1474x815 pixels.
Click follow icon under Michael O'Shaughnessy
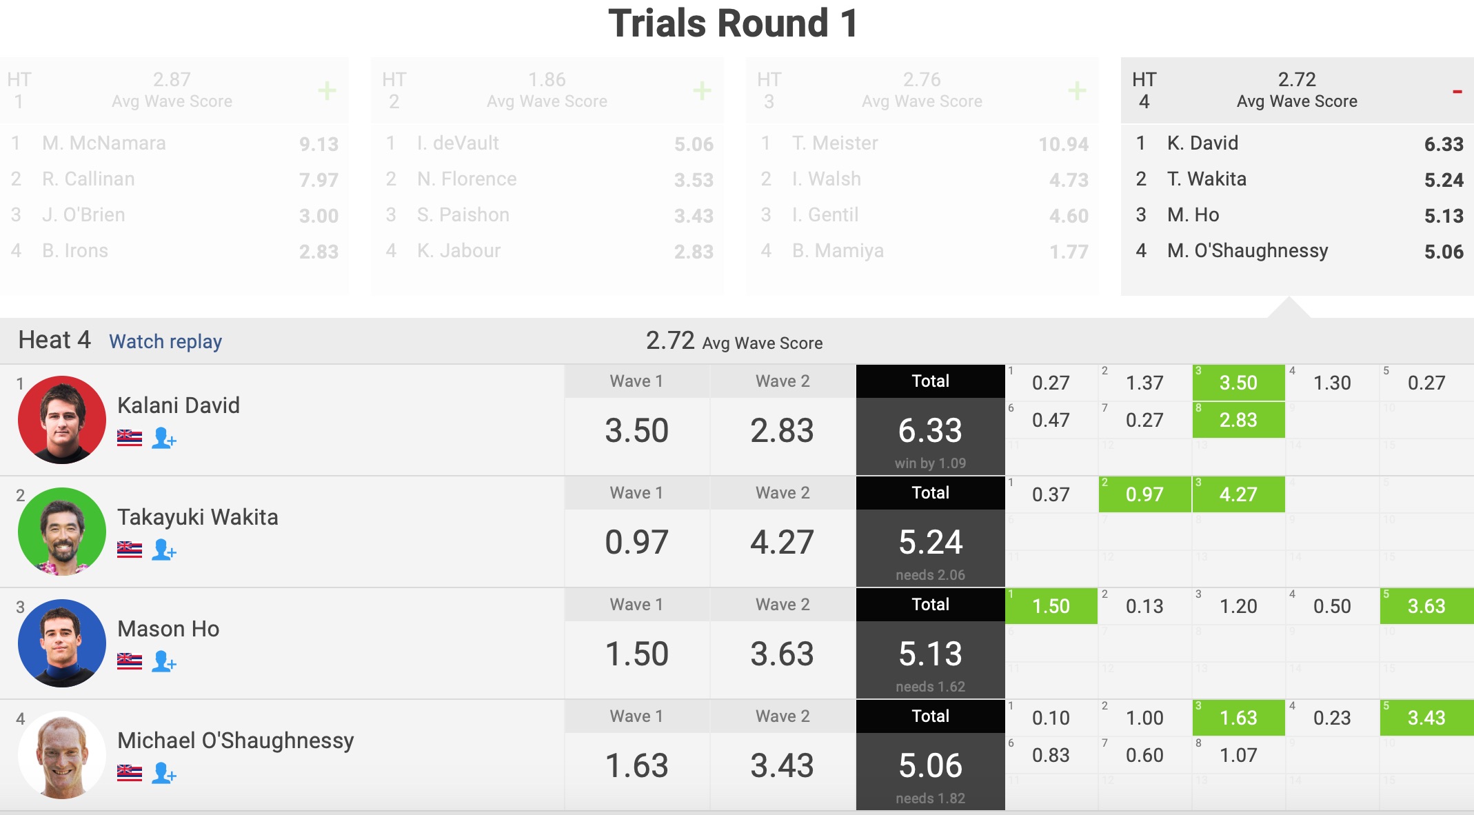pyautogui.click(x=164, y=773)
